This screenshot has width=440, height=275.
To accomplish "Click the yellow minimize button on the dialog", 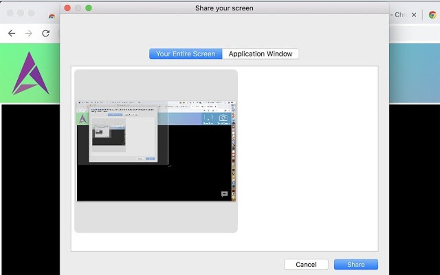I will tap(78, 8).
